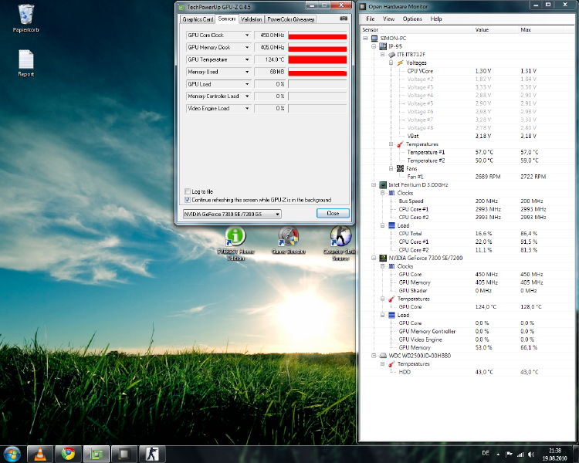The width and height of the screenshot is (579, 463).
Task: Click the ITE IT8712F chip icon
Action: tap(391, 54)
